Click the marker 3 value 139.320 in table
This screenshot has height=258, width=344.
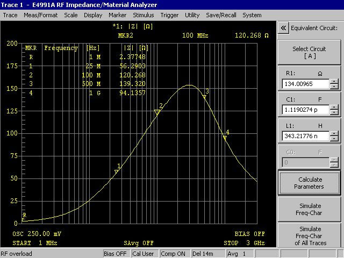pyautogui.click(x=132, y=84)
